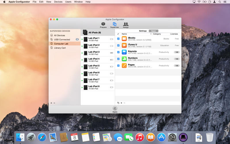The width and height of the screenshot is (230, 144).
Task: Uncheck the iBooks checkbox
Action: [118, 39]
